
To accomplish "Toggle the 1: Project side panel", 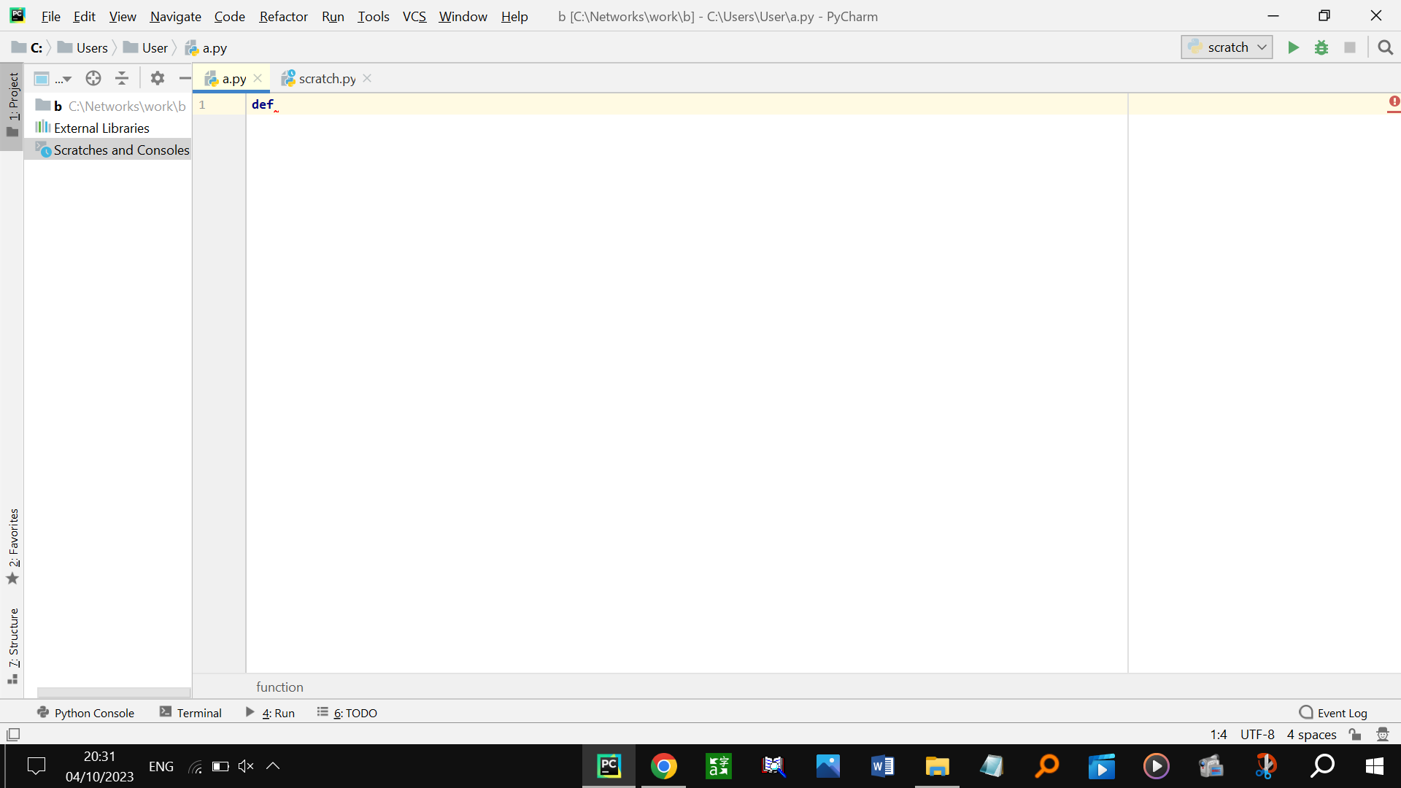I will [12, 106].
